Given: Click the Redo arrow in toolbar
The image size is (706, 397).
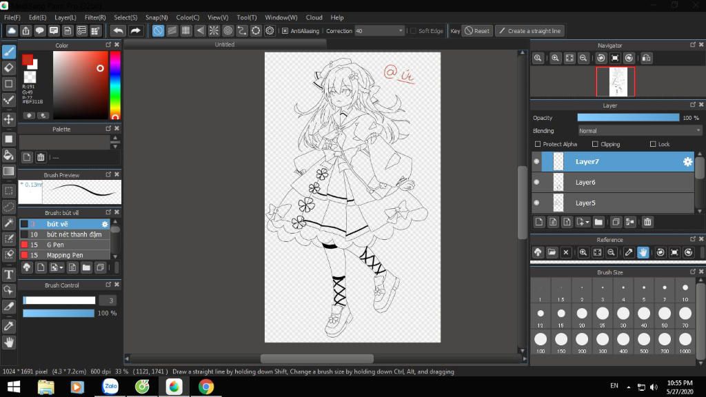Looking at the screenshot, I should (135, 30).
